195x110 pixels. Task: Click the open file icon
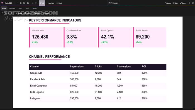(x=21, y=3)
